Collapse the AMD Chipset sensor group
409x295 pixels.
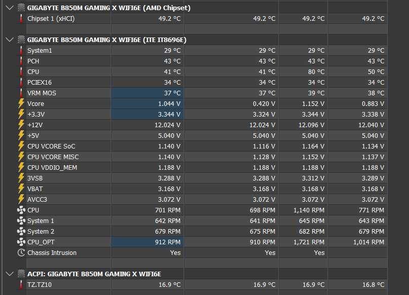click(x=10, y=8)
